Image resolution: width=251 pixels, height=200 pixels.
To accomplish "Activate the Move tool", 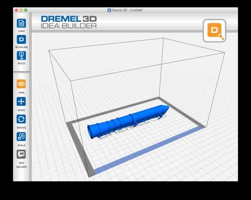I will (21, 102).
